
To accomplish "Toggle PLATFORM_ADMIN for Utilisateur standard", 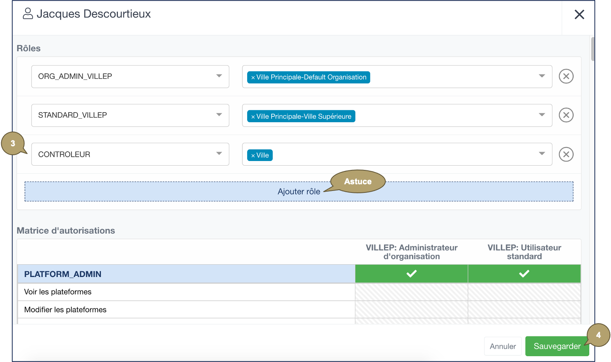I will pyautogui.click(x=524, y=274).
